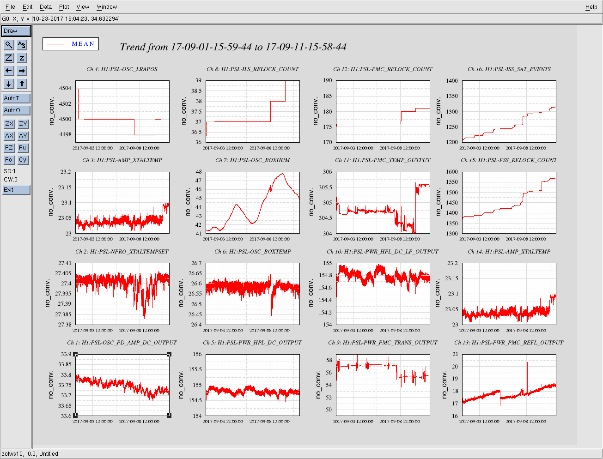Click the MEAN legend box
The width and height of the screenshot is (603, 459).
(71, 44)
